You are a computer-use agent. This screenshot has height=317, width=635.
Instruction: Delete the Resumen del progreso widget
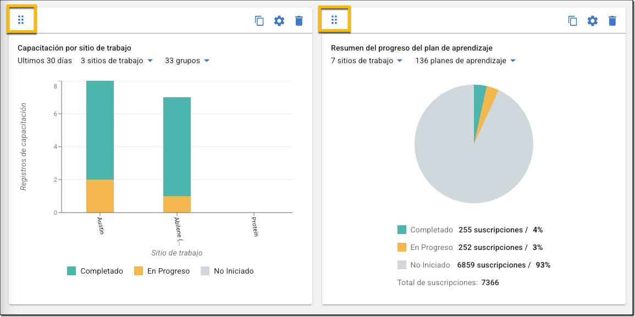612,21
